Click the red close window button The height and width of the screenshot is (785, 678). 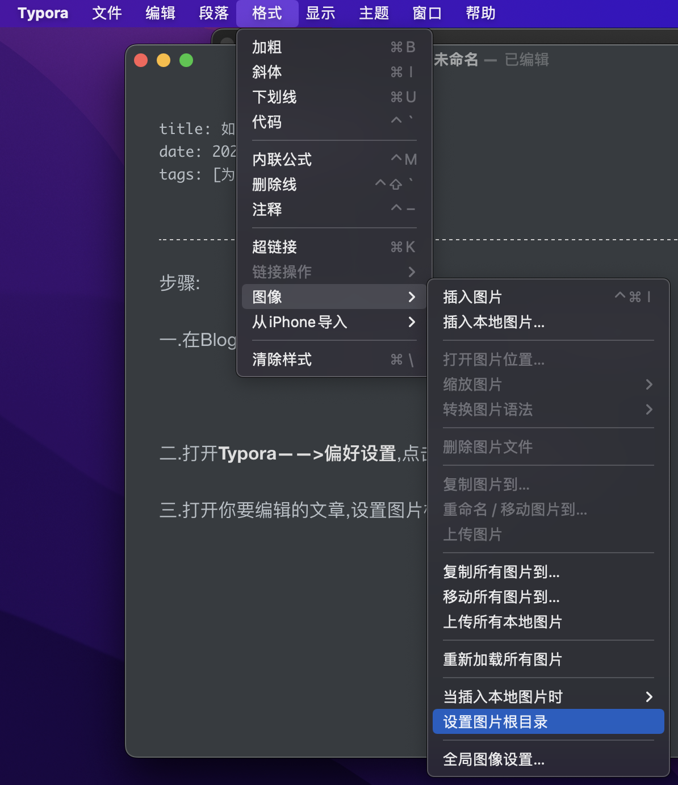pos(141,60)
